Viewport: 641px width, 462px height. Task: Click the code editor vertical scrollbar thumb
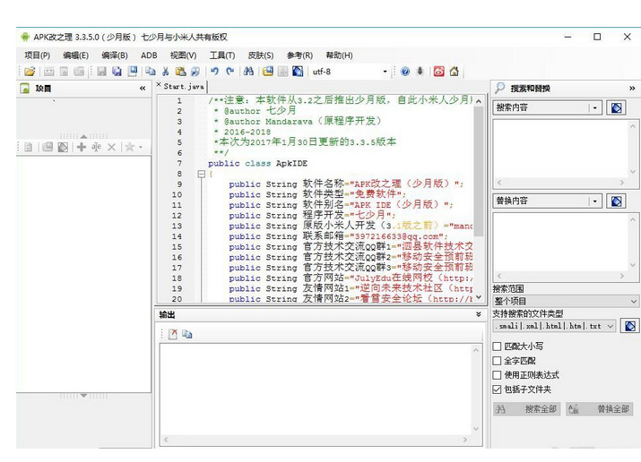(479, 171)
